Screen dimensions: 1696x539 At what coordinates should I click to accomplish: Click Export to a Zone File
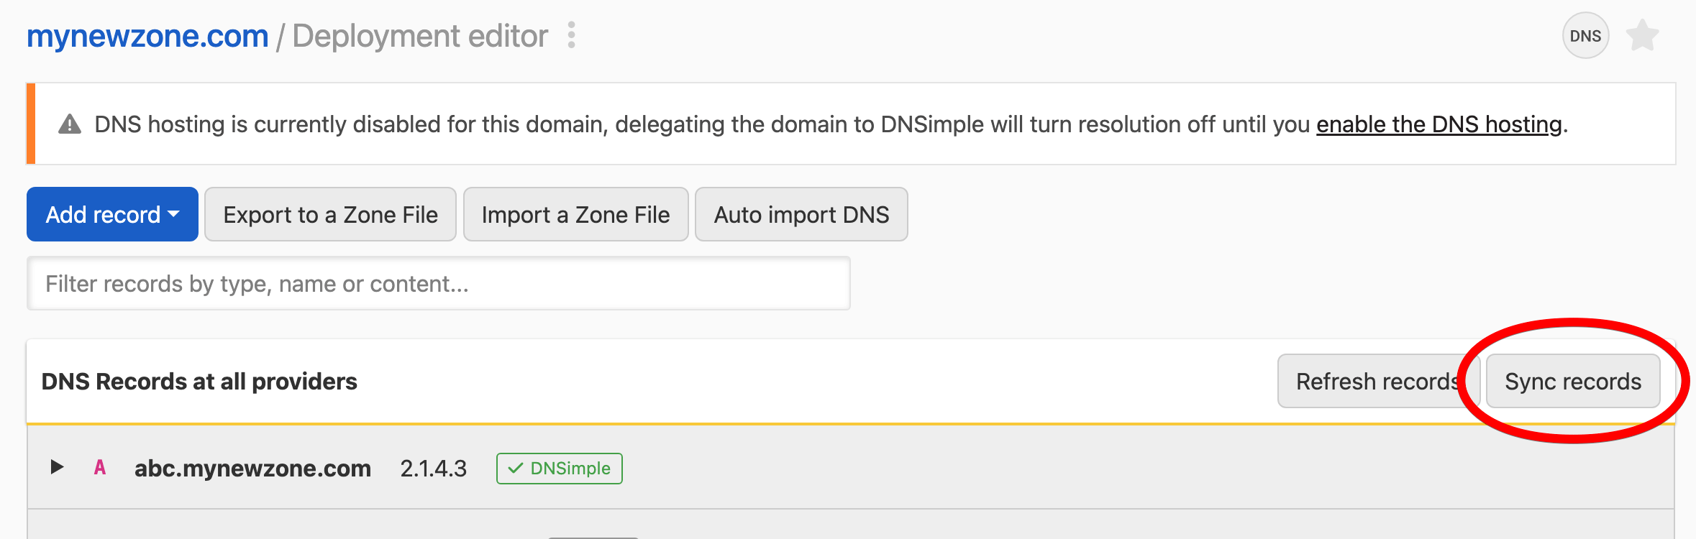pos(330,214)
